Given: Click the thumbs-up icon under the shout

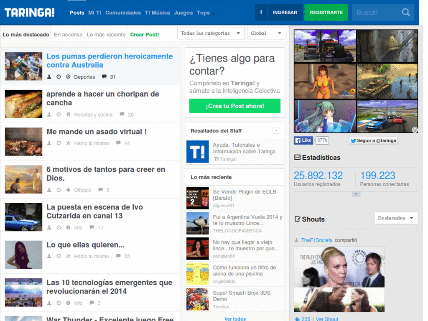Looking at the screenshot, I should pyautogui.click(x=297, y=319).
